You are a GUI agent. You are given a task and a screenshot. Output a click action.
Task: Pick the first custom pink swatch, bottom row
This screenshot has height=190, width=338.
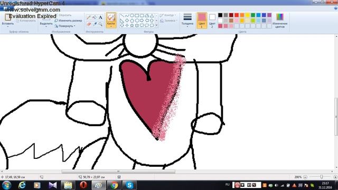pyautogui.click(x=220, y=26)
